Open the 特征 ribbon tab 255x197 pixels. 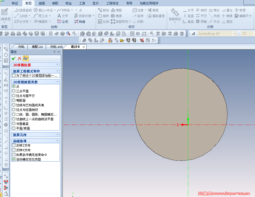15,3
